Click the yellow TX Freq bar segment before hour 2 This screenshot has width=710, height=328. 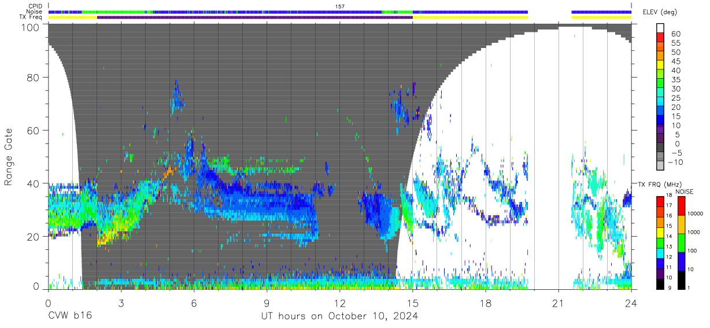(x=73, y=17)
